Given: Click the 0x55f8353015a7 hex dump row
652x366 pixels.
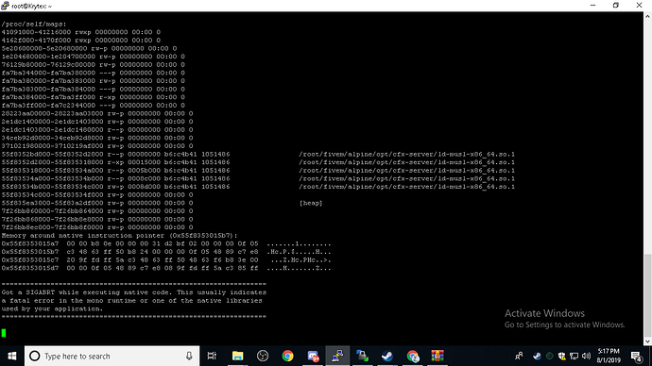Looking at the screenshot, I should coord(166,243).
